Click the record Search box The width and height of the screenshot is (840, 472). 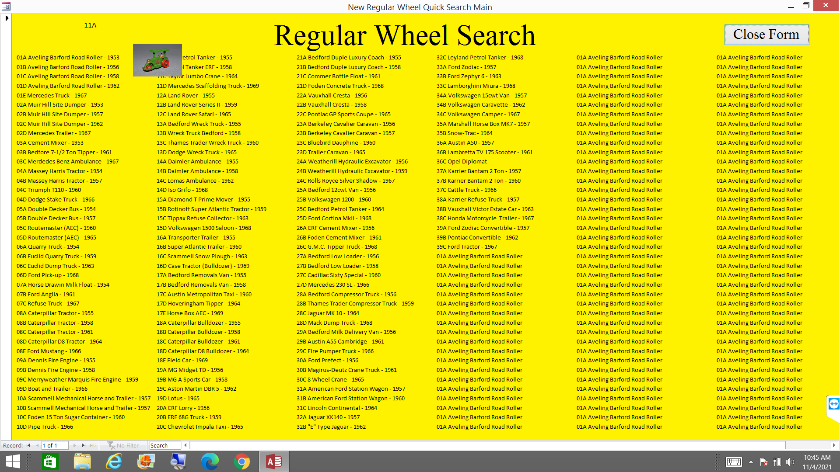165,445
